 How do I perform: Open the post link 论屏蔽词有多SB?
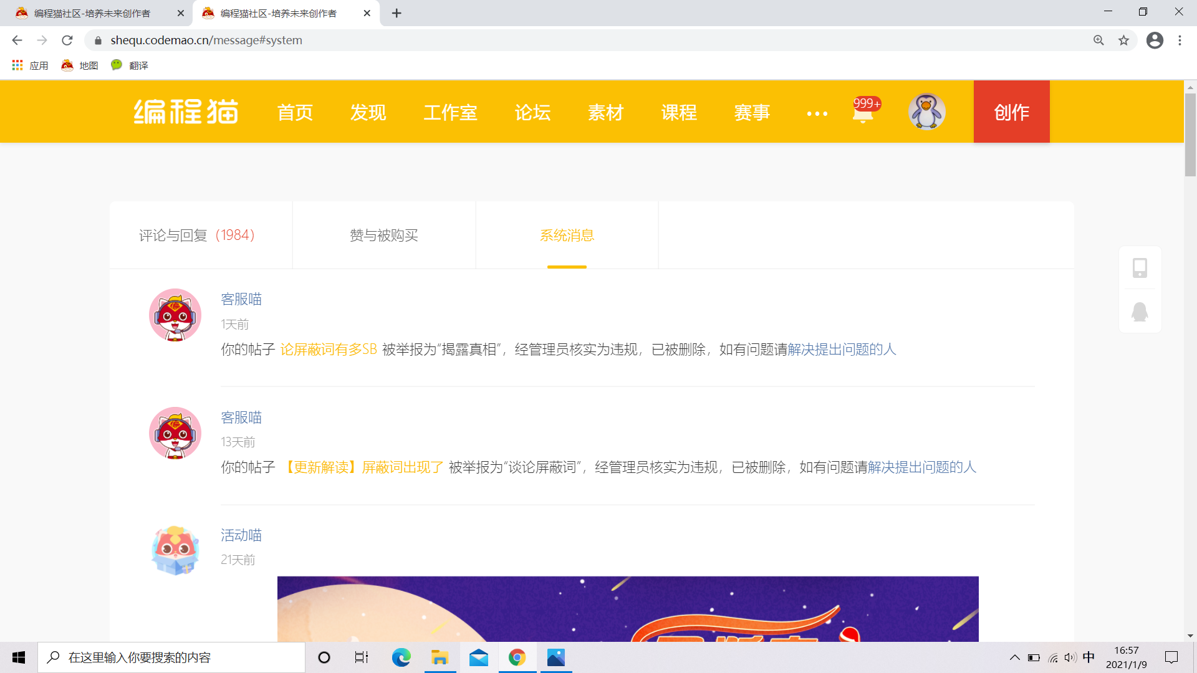329,349
